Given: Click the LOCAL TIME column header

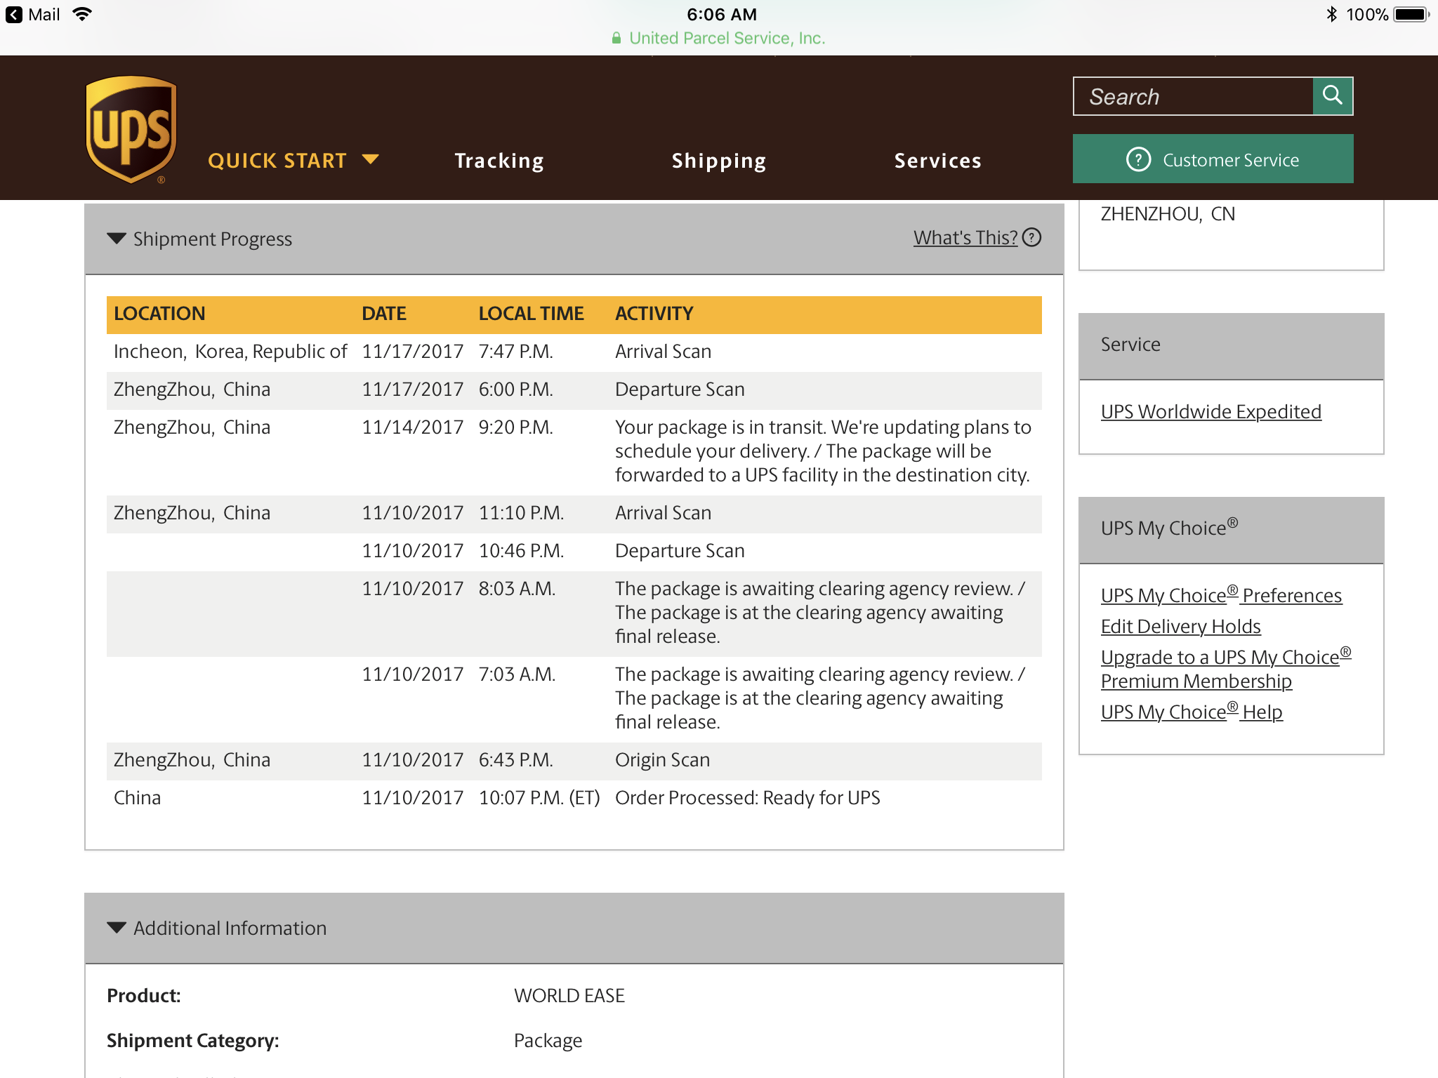Looking at the screenshot, I should pos(531,314).
